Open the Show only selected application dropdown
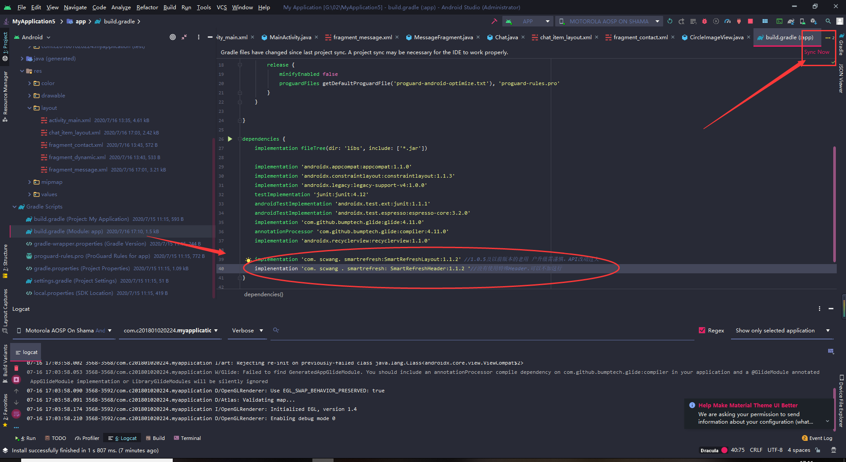846x462 pixels. pos(783,330)
